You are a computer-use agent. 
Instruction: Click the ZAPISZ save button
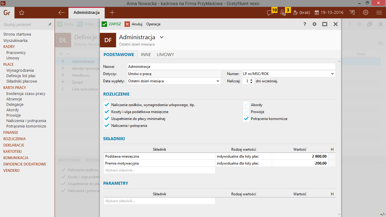pyautogui.click(x=111, y=24)
